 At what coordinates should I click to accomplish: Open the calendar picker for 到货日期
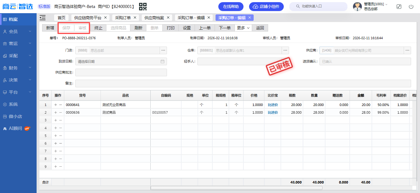(x=162, y=61)
